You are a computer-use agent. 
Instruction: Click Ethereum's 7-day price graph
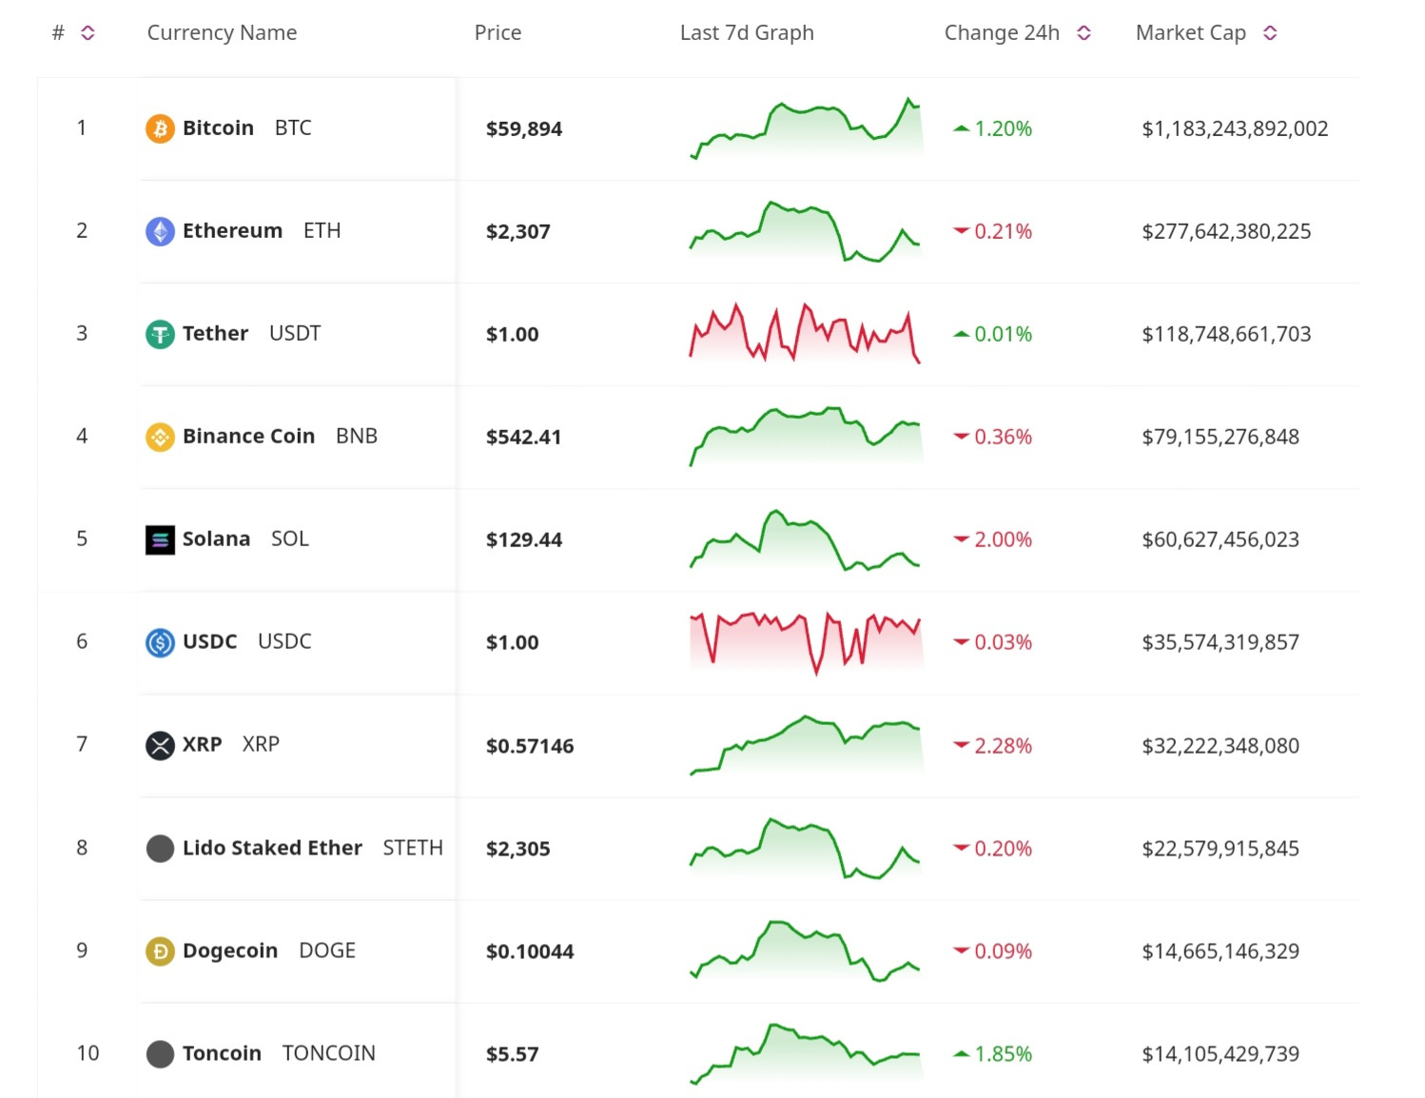point(806,230)
